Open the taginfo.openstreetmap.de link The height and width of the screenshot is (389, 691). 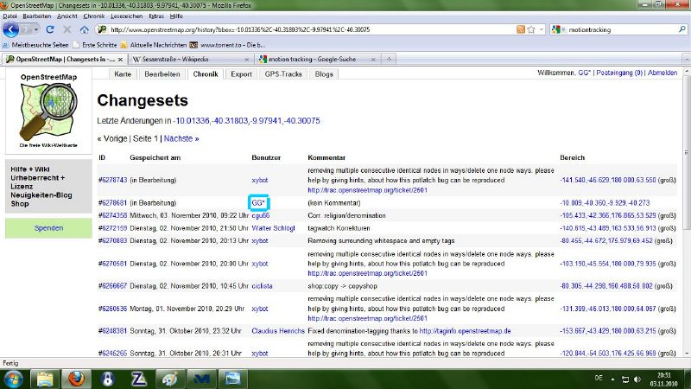tap(465, 331)
